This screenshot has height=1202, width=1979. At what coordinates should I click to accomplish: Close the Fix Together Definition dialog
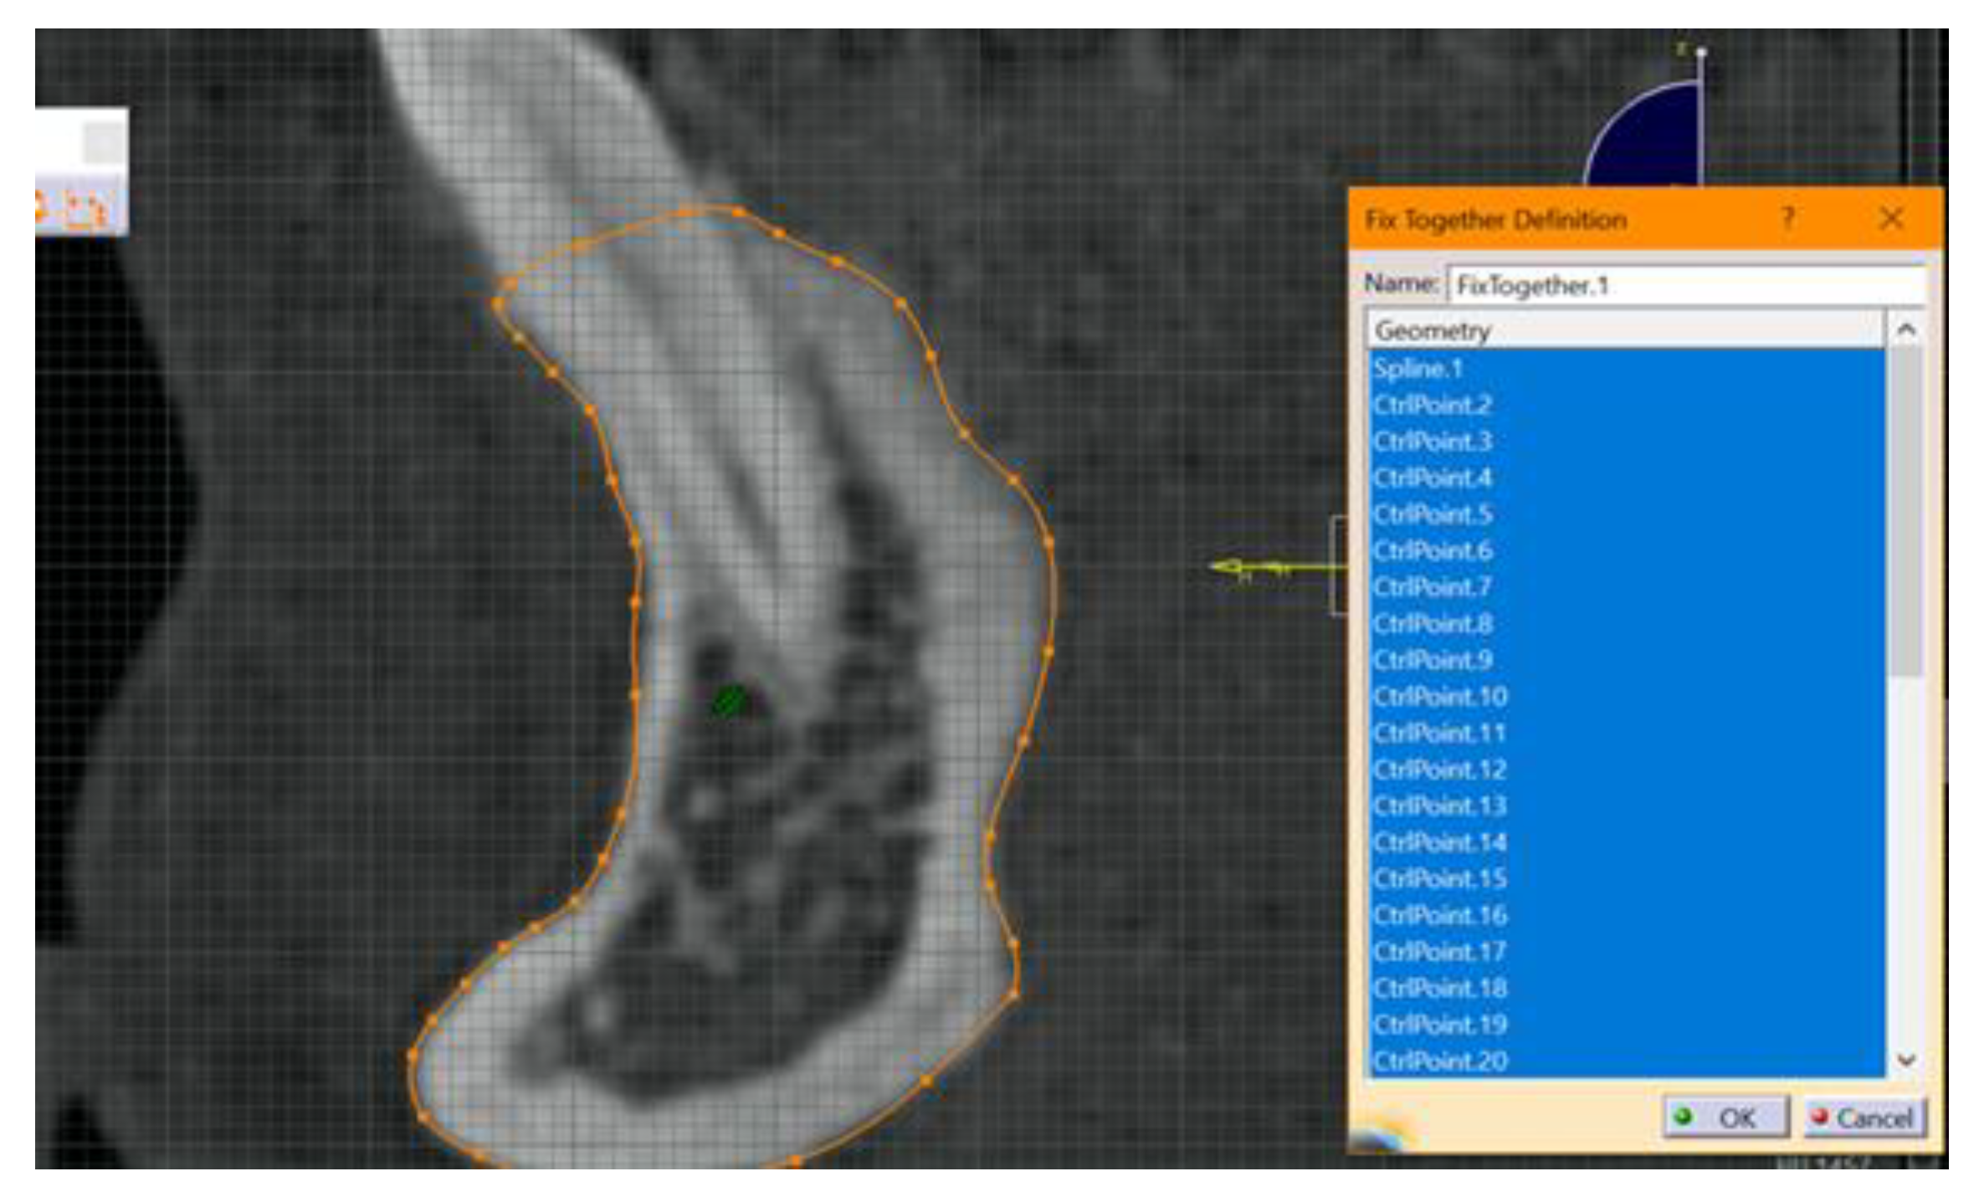(x=1892, y=218)
